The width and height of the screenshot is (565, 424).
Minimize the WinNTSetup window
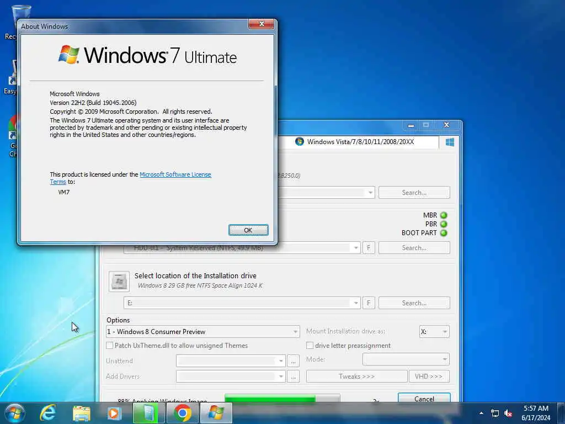(x=411, y=125)
